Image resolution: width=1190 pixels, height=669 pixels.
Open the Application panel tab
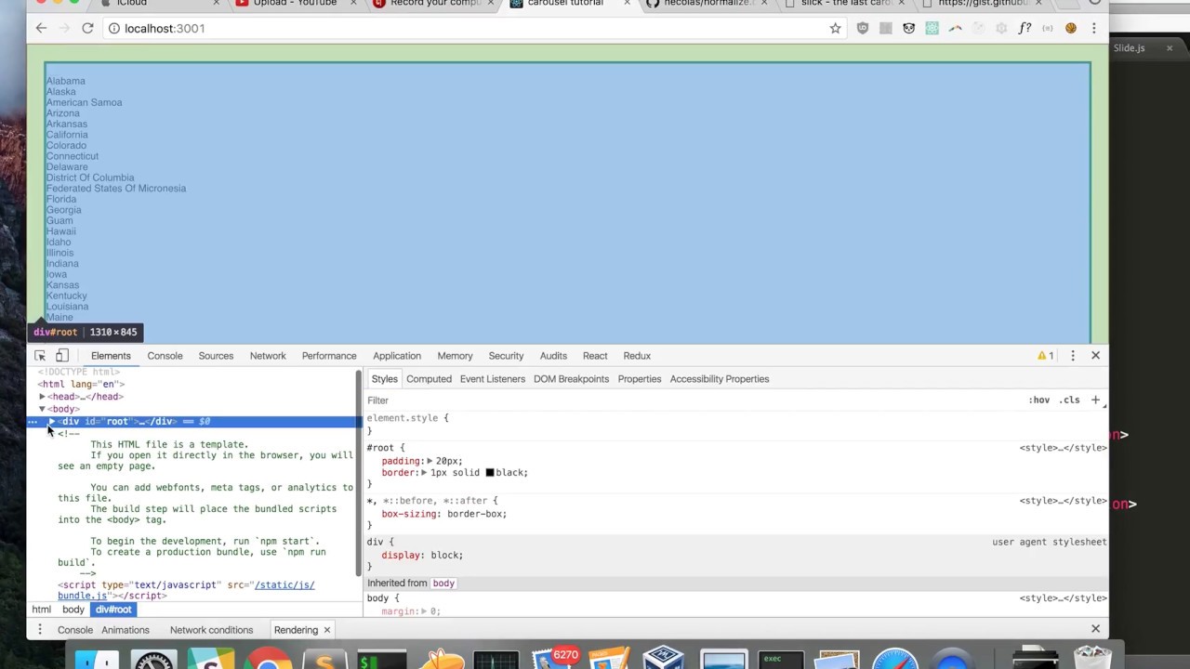tap(397, 356)
